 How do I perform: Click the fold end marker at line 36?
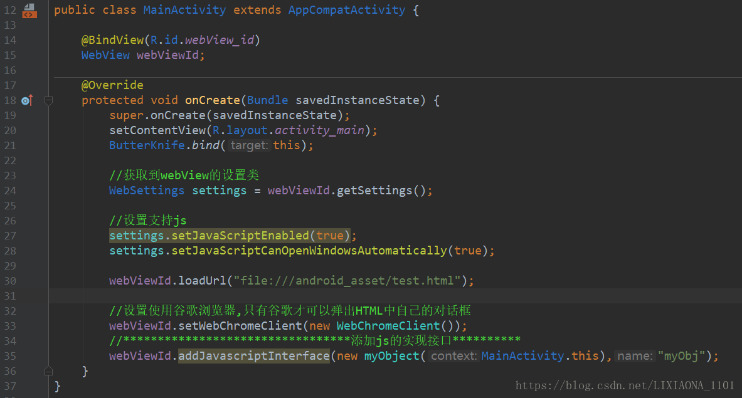click(x=48, y=371)
